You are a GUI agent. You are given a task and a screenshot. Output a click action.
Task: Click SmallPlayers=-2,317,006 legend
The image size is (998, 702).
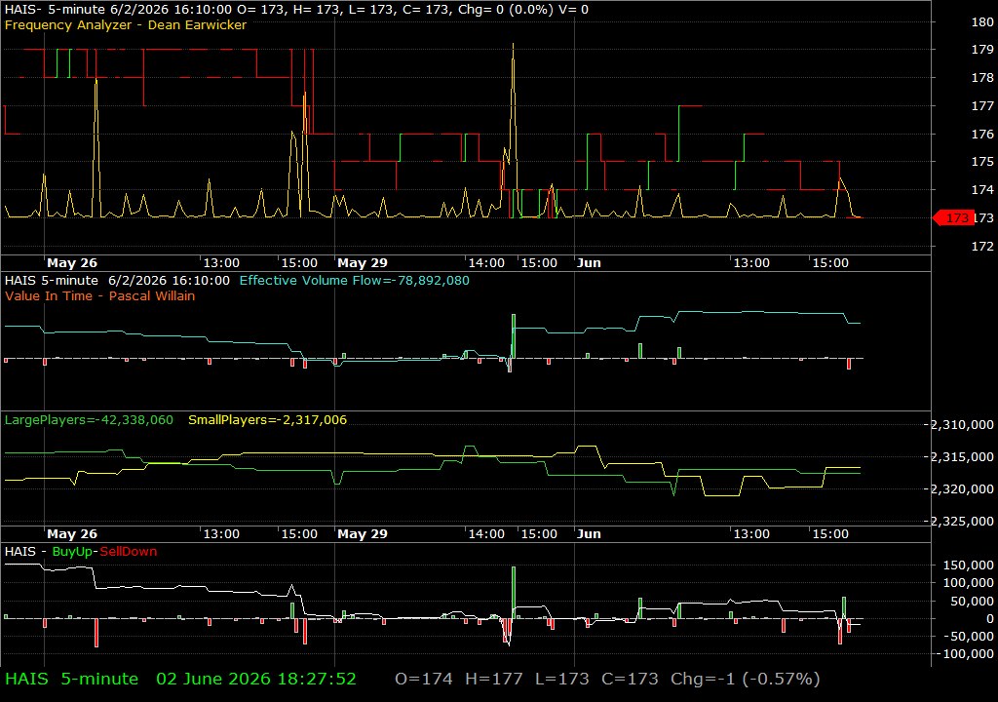(x=267, y=420)
